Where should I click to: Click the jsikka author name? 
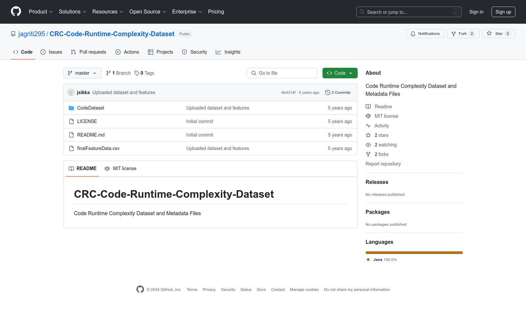[83, 92]
